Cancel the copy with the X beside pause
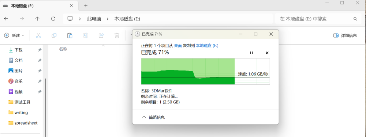The image size is (366, 137). pyautogui.click(x=267, y=53)
